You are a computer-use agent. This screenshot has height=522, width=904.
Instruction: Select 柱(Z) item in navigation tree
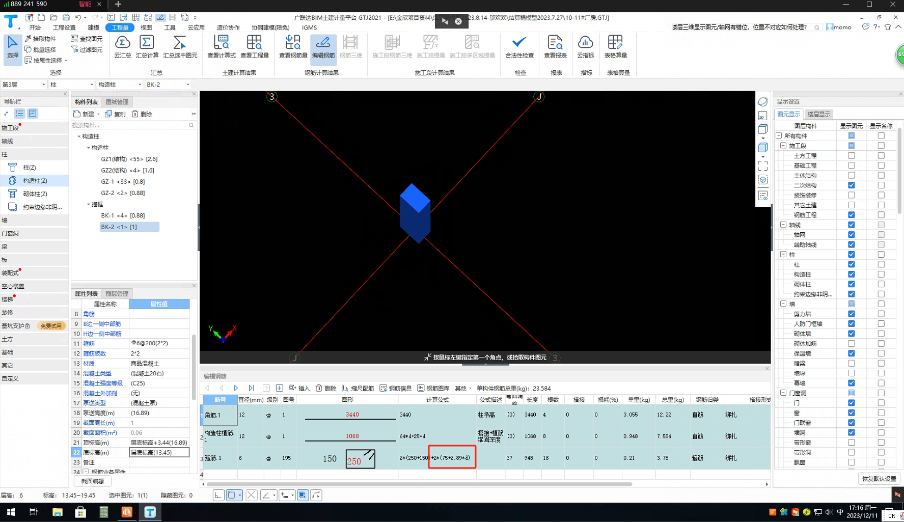pos(29,167)
